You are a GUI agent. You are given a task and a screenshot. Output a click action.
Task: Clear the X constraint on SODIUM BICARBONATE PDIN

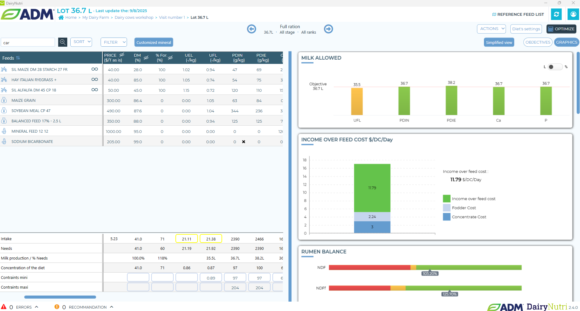[x=244, y=141]
